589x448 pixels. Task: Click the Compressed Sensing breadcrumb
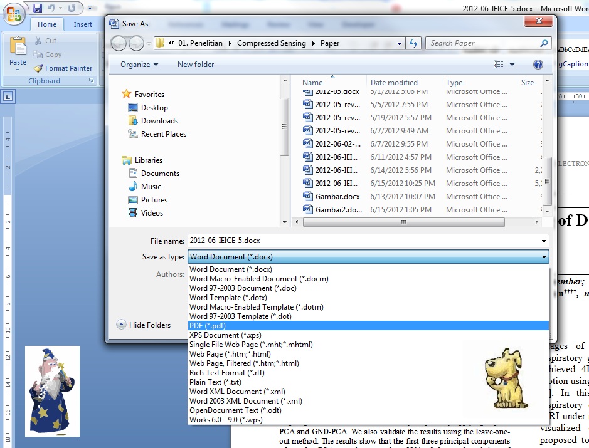[271, 43]
